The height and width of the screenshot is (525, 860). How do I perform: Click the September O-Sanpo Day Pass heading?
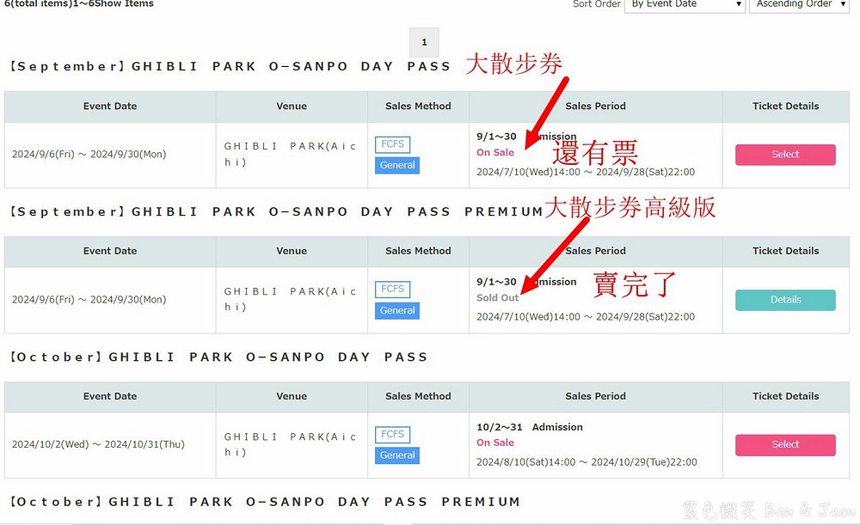click(x=230, y=66)
